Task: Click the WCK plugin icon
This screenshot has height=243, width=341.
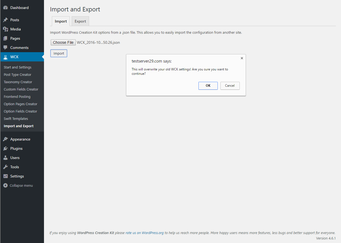Action: click(x=5, y=57)
